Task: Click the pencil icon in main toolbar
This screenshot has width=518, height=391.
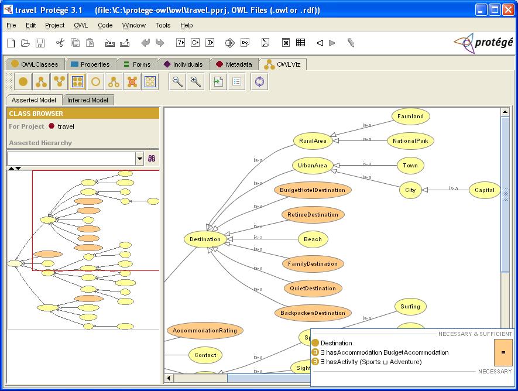Action: tap(351, 43)
